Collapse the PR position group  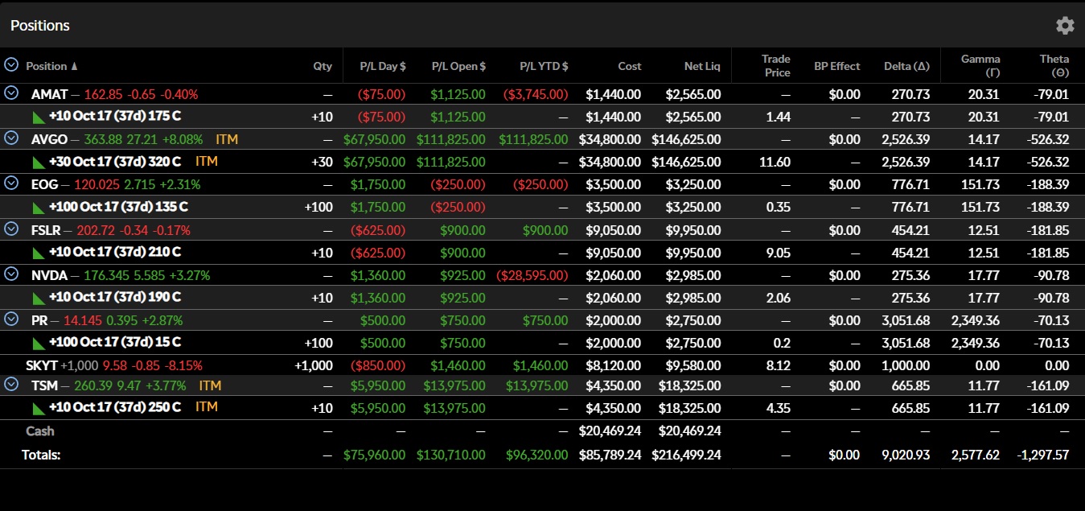pos(11,319)
